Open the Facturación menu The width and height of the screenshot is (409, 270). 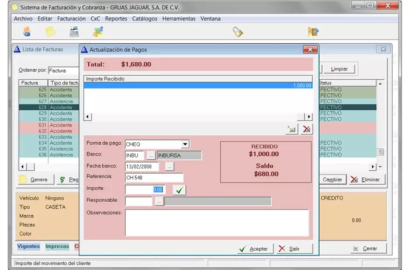pos(71,19)
